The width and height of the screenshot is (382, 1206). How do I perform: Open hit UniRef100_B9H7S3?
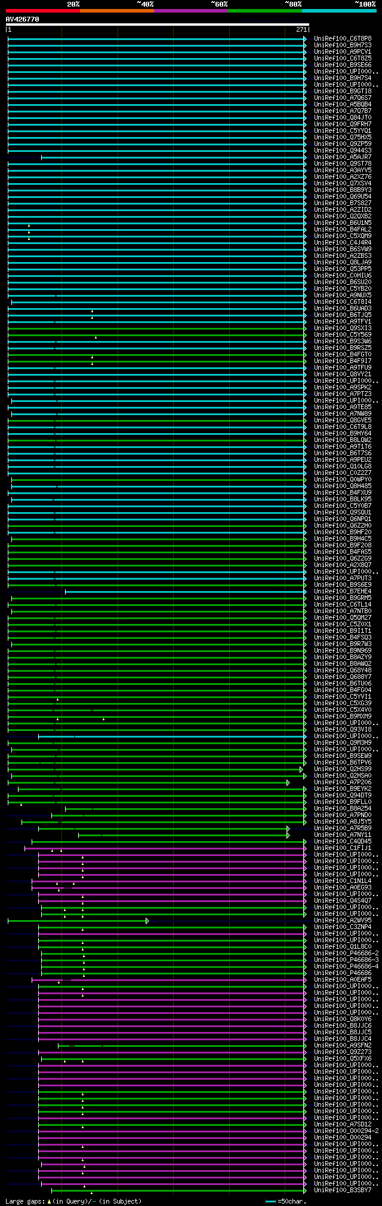tap(343, 45)
